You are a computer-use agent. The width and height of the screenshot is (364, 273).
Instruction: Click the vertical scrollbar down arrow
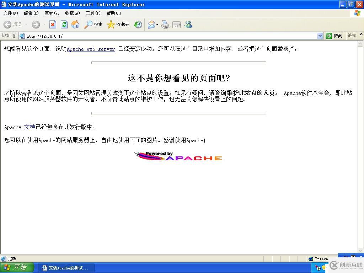tap(360, 251)
